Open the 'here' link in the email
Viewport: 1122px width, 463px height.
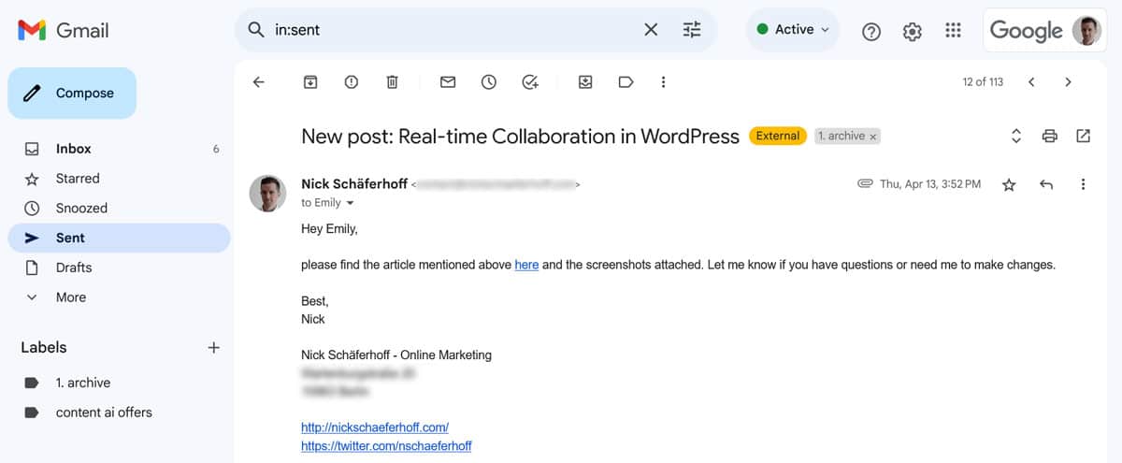coord(526,265)
